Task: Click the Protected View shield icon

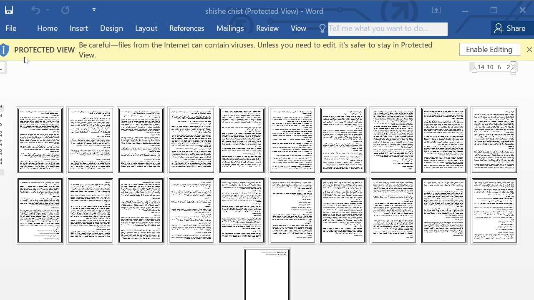Action: pyautogui.click(x=5, y=50)
